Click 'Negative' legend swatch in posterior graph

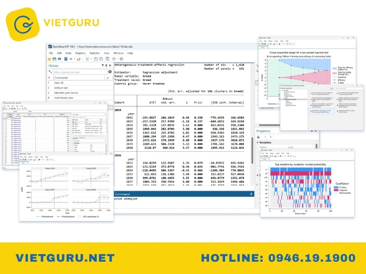point(336,190)
